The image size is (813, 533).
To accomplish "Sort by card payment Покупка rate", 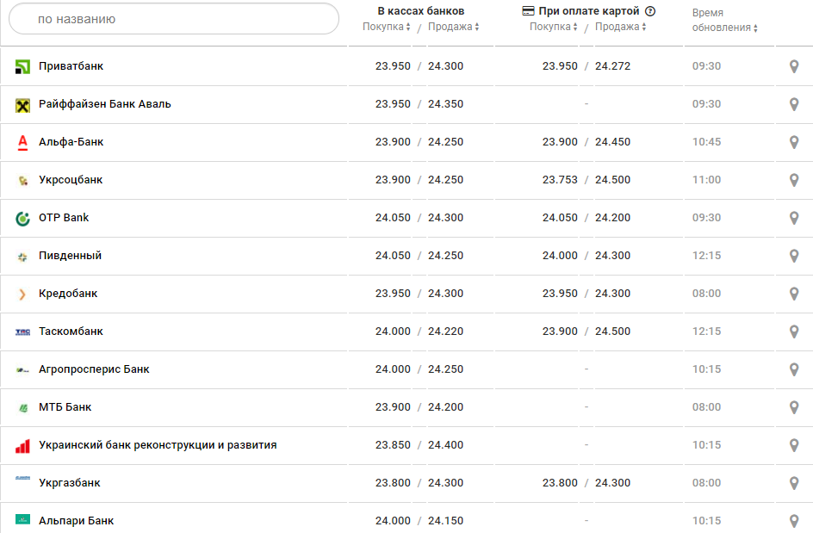I will [554, 27].
